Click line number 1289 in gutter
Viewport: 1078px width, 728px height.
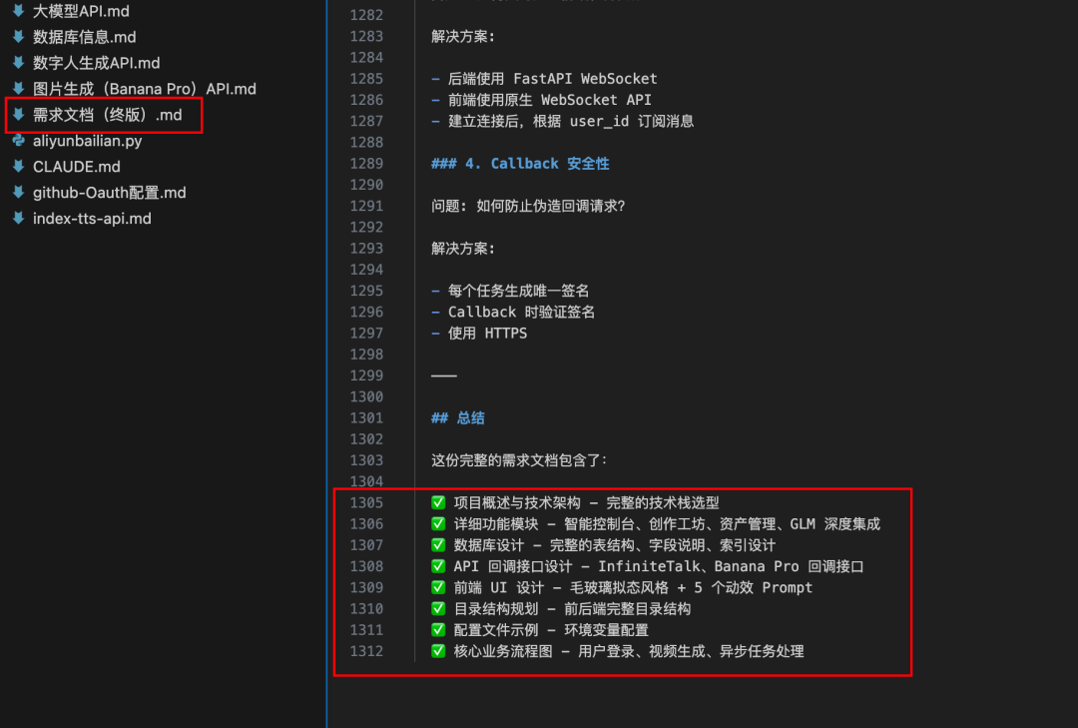[366, 163]
